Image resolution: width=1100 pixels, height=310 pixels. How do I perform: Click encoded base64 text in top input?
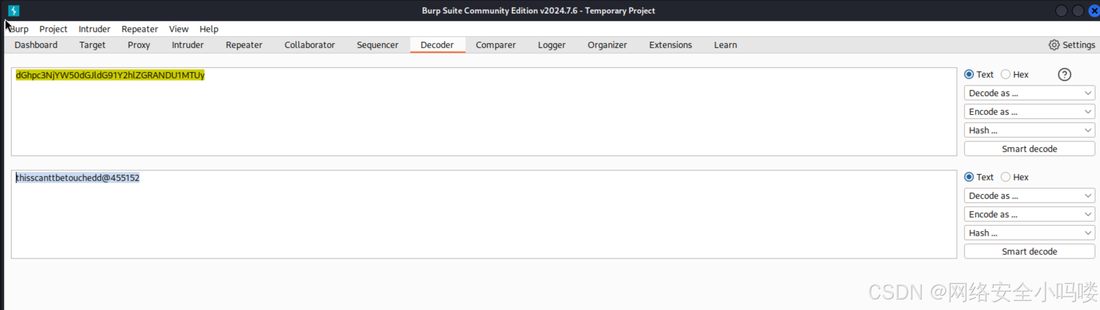click(110, 75)
